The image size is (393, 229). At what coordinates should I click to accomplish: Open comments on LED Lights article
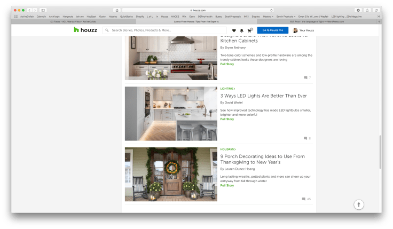[306, 138]
